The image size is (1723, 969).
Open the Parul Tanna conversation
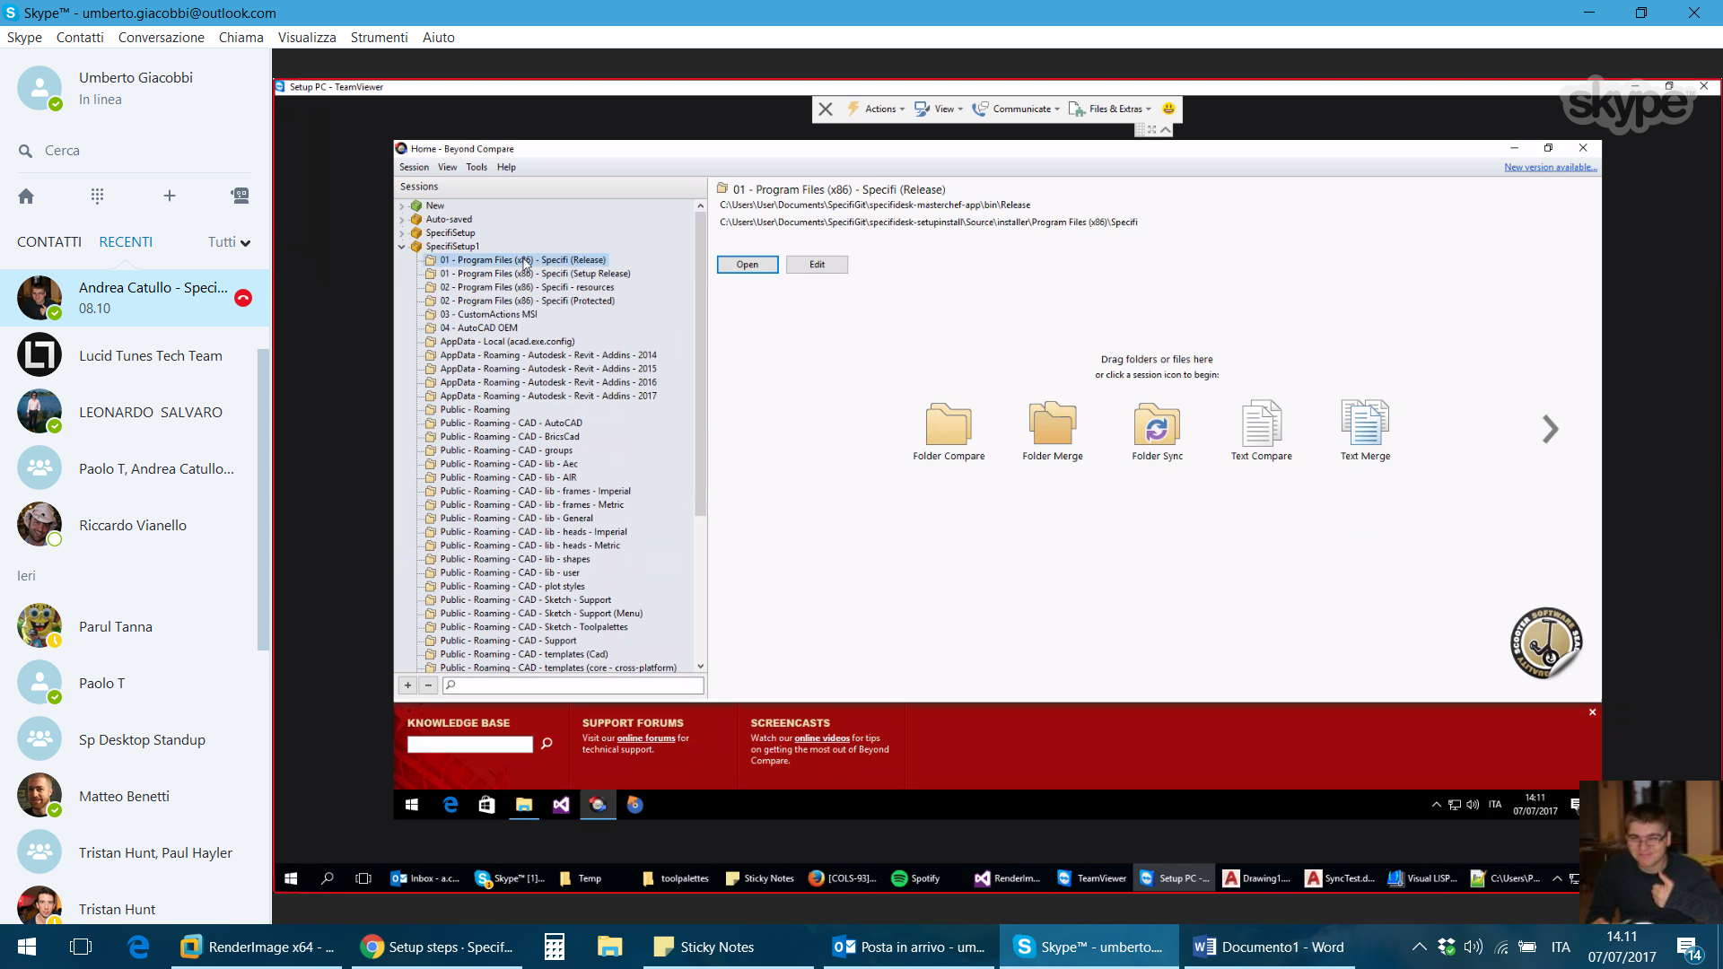(135, 627)
